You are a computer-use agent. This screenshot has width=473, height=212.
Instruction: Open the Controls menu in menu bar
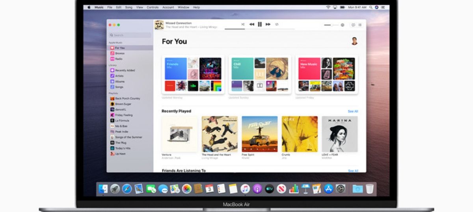point(153,7)
